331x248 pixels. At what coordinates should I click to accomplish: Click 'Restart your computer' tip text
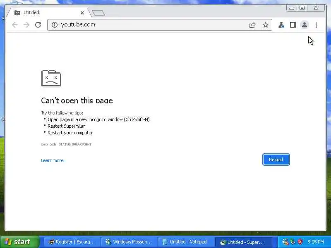[x=70, y=133]
